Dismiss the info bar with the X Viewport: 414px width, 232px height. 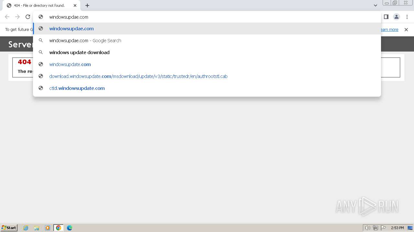[406, 30]
